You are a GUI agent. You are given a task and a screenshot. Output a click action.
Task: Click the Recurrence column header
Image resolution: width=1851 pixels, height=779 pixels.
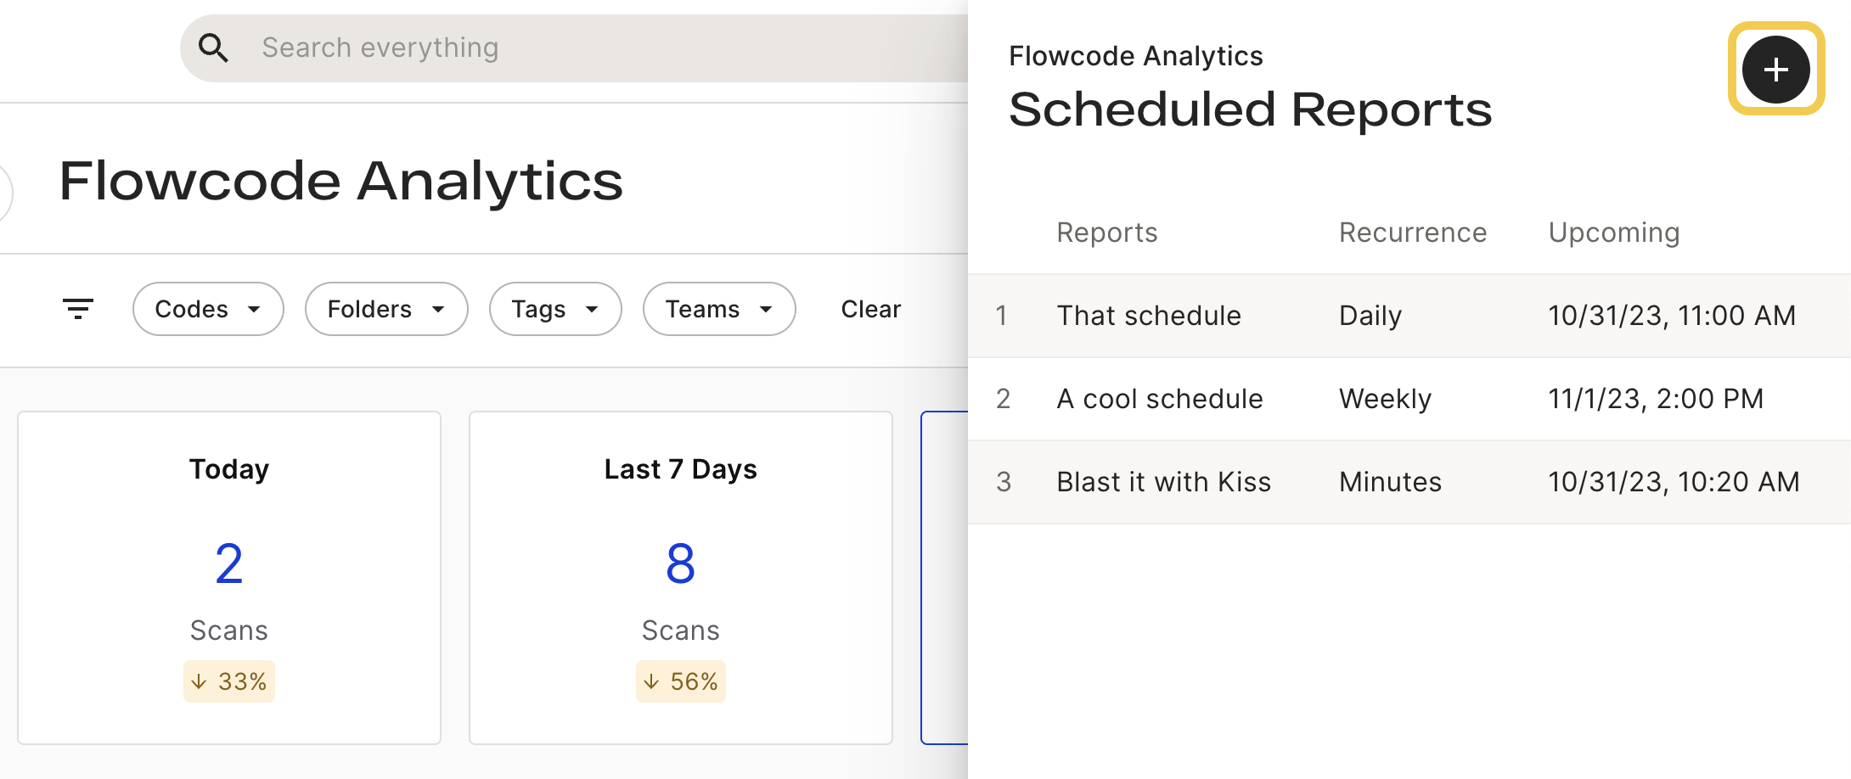tap(1413, 233)
